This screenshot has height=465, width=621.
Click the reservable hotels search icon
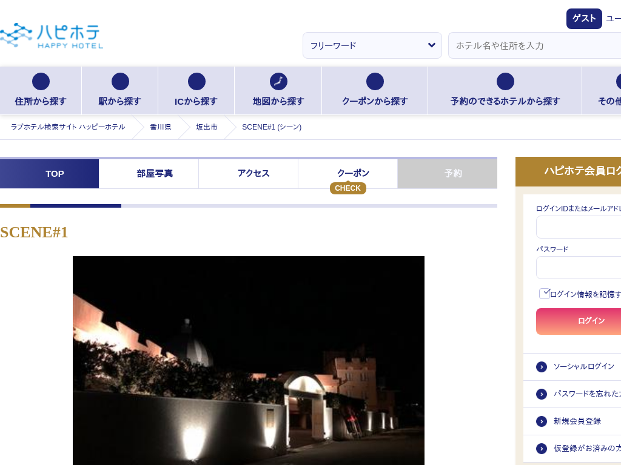[x=505, y=82]
